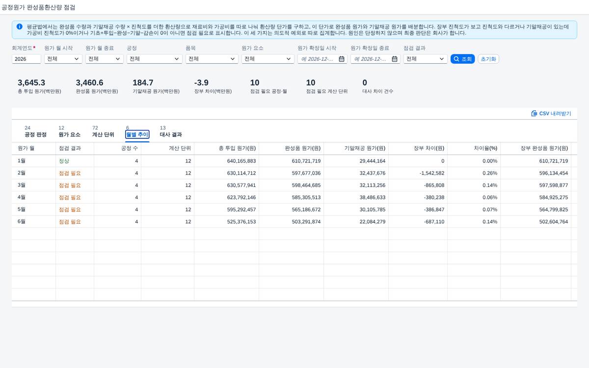589x368 pixels.
Task: Sort by the 총 투입 원가(원) column header
Action: (226, 148)
